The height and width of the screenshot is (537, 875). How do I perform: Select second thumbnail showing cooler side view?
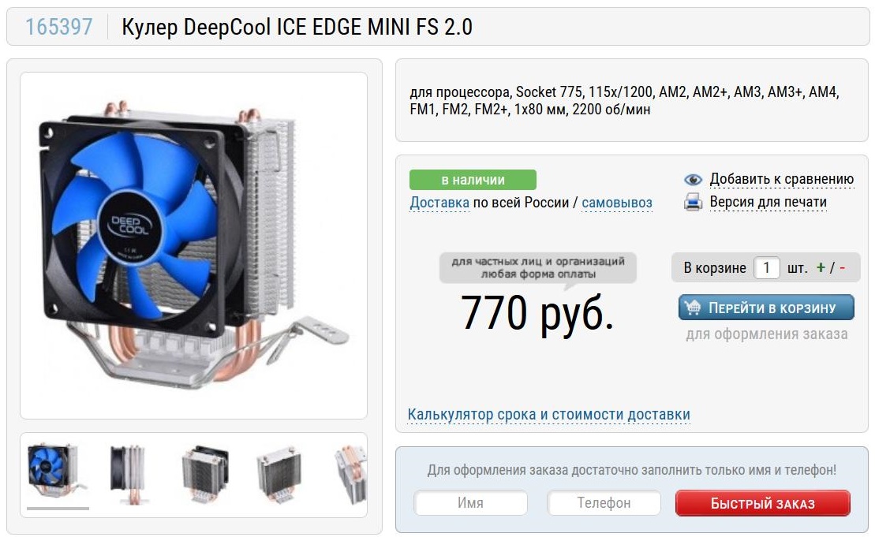[x=129, y=475]
